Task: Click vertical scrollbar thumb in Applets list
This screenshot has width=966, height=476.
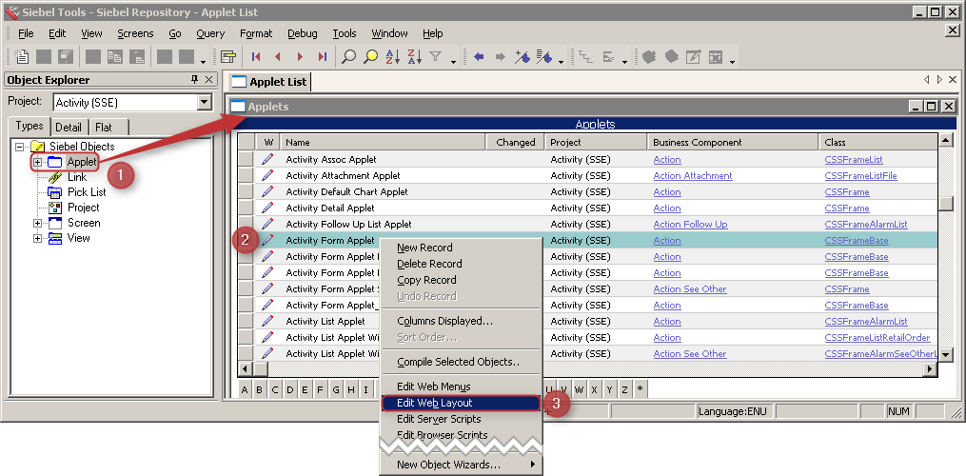Action: (946, 204)
